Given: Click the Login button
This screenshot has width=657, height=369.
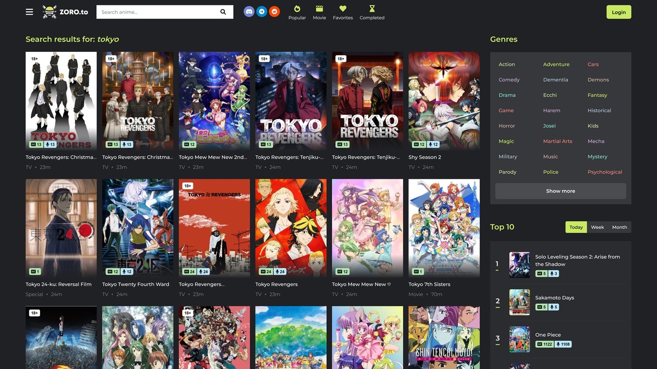Looking at the screenshot, I should click(x=619, y=12).
